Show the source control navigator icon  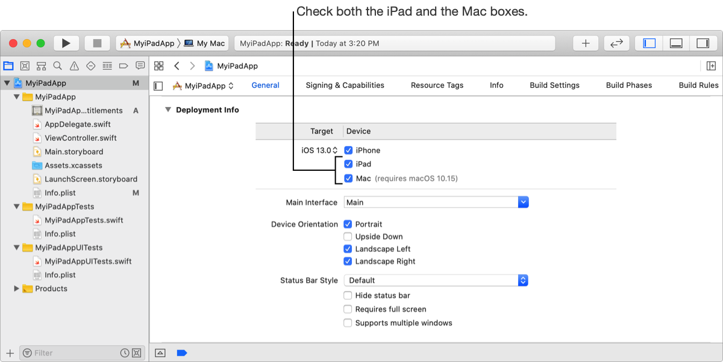25,66
